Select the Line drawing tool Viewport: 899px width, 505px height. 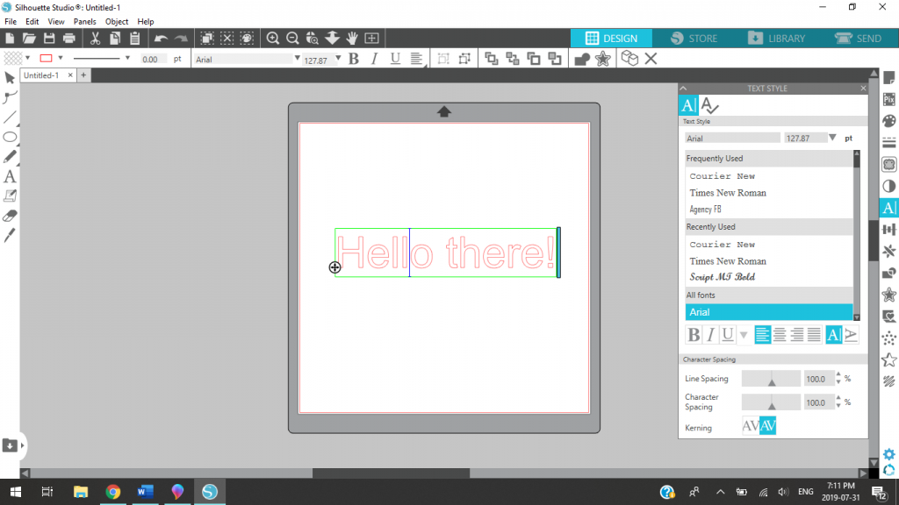click(10, 117)
